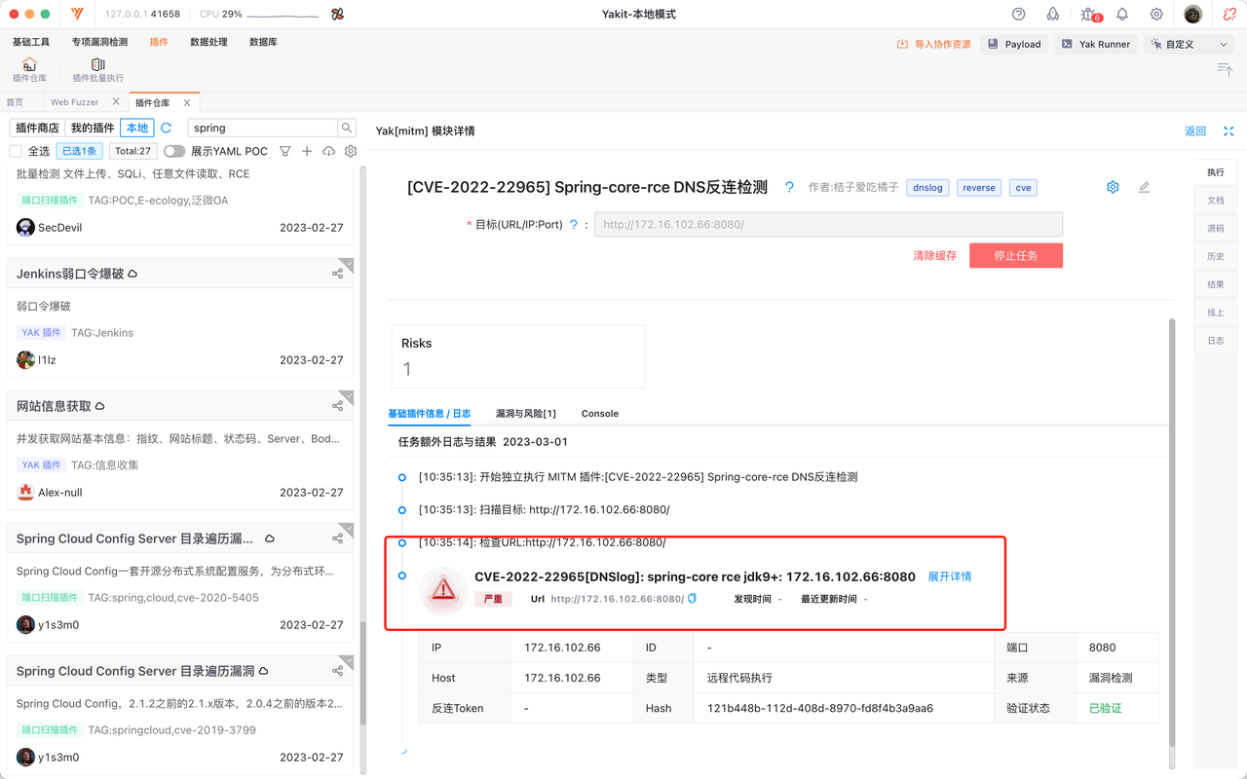Open 插件批量执行 ribbon icon
The width and height of the screenshot is (1247, 779).
(x=97, y=70)
